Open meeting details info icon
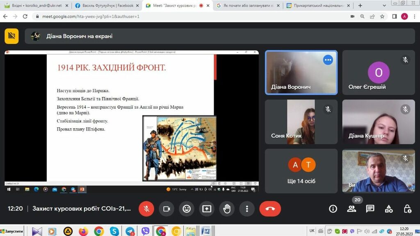The height and width of the screenshot is (236, 420). tap(333, 209)
